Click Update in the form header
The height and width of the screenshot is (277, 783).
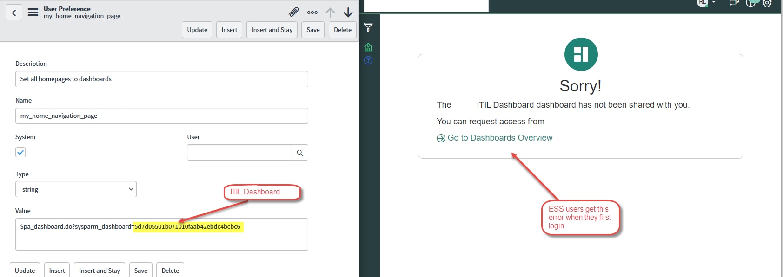click(x=197, y=30)
